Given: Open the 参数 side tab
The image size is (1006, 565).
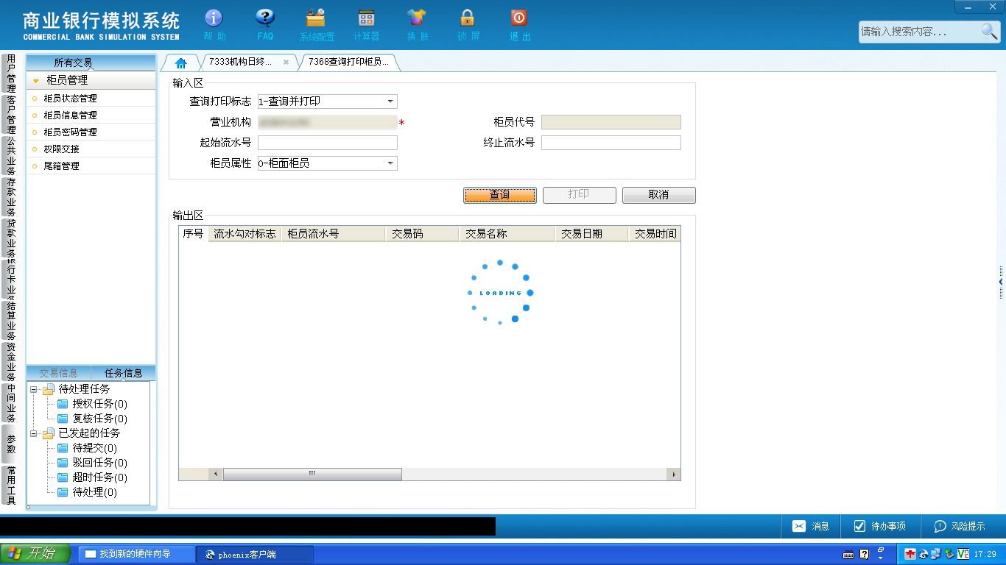Looking at the screenshot, I should (11, 444).
